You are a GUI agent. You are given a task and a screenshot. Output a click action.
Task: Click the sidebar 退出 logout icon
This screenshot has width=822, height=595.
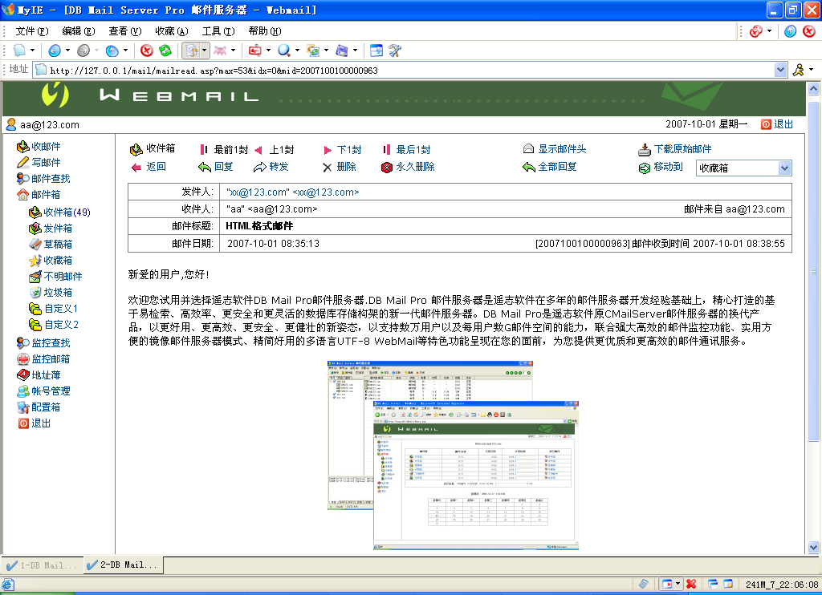point(23,423)
